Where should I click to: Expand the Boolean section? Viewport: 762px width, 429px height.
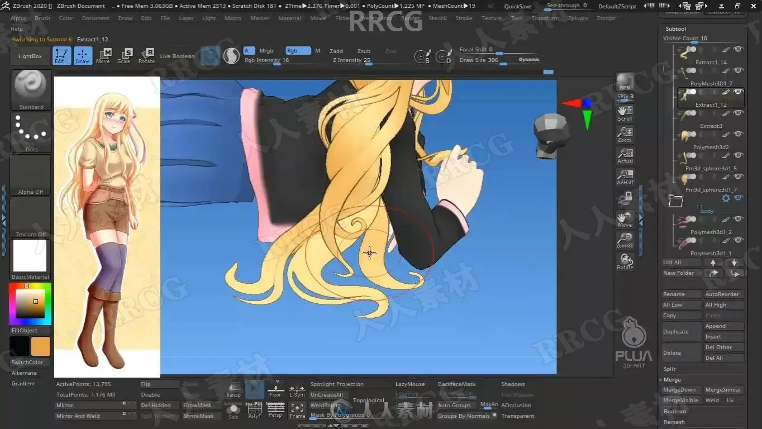pos(674,412)
